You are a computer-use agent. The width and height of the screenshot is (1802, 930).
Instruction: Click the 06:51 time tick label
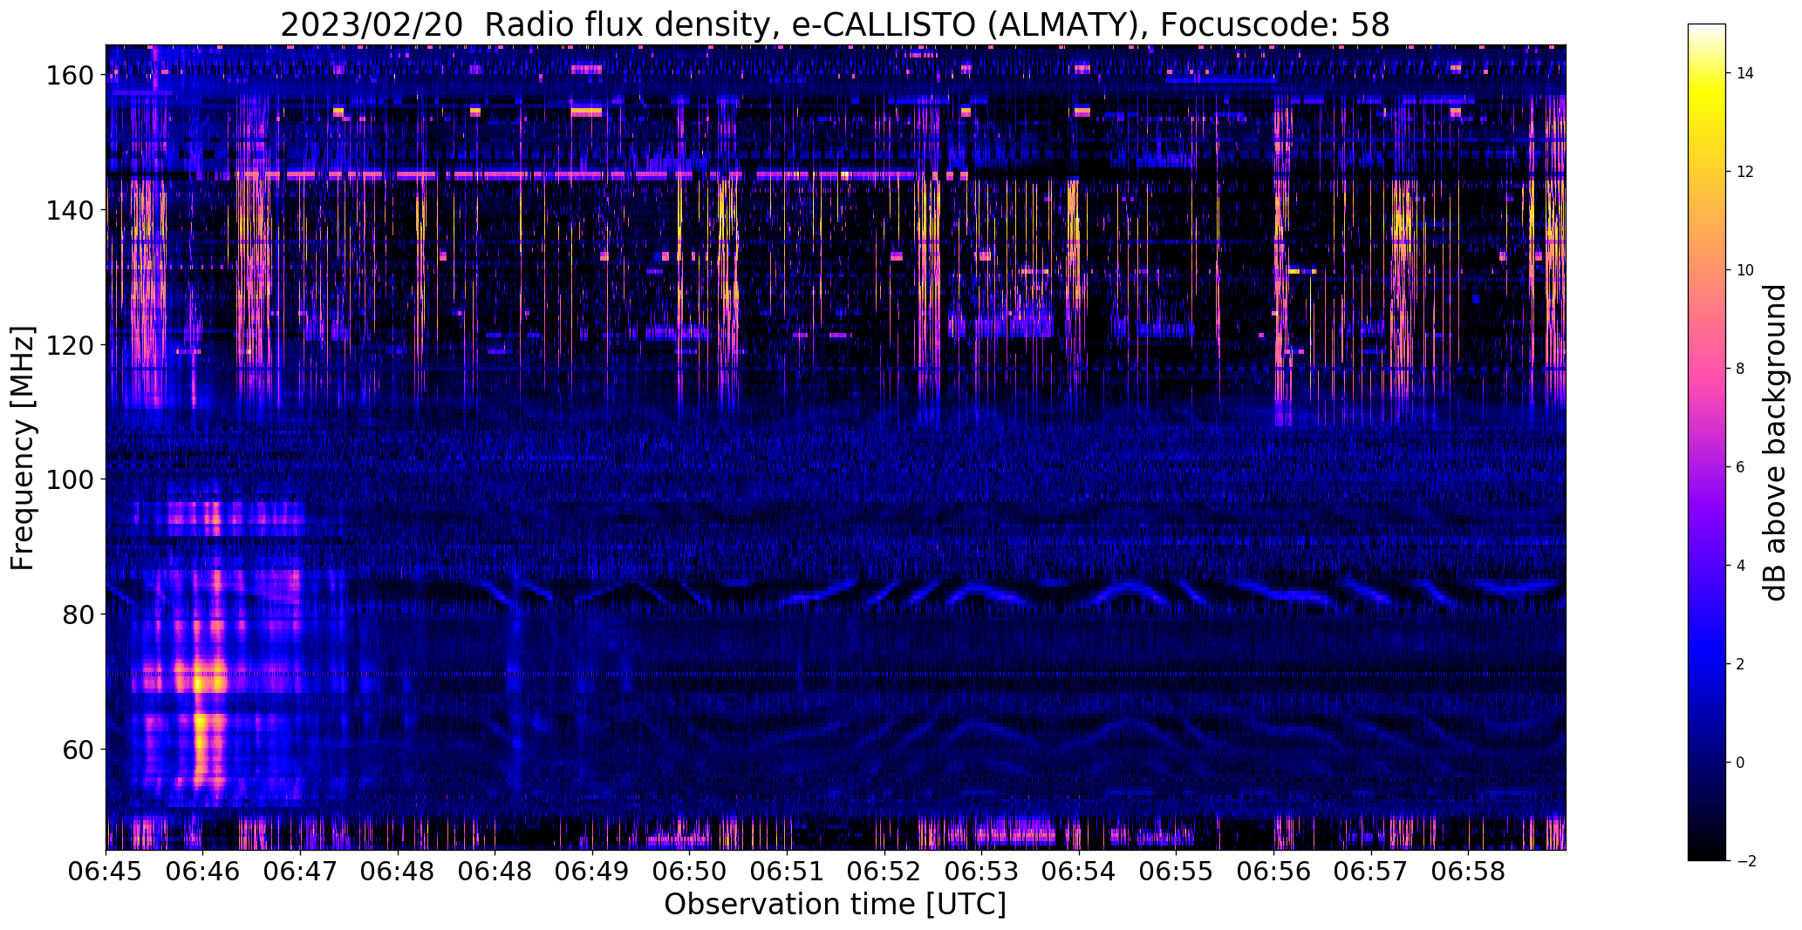point(788,872)
